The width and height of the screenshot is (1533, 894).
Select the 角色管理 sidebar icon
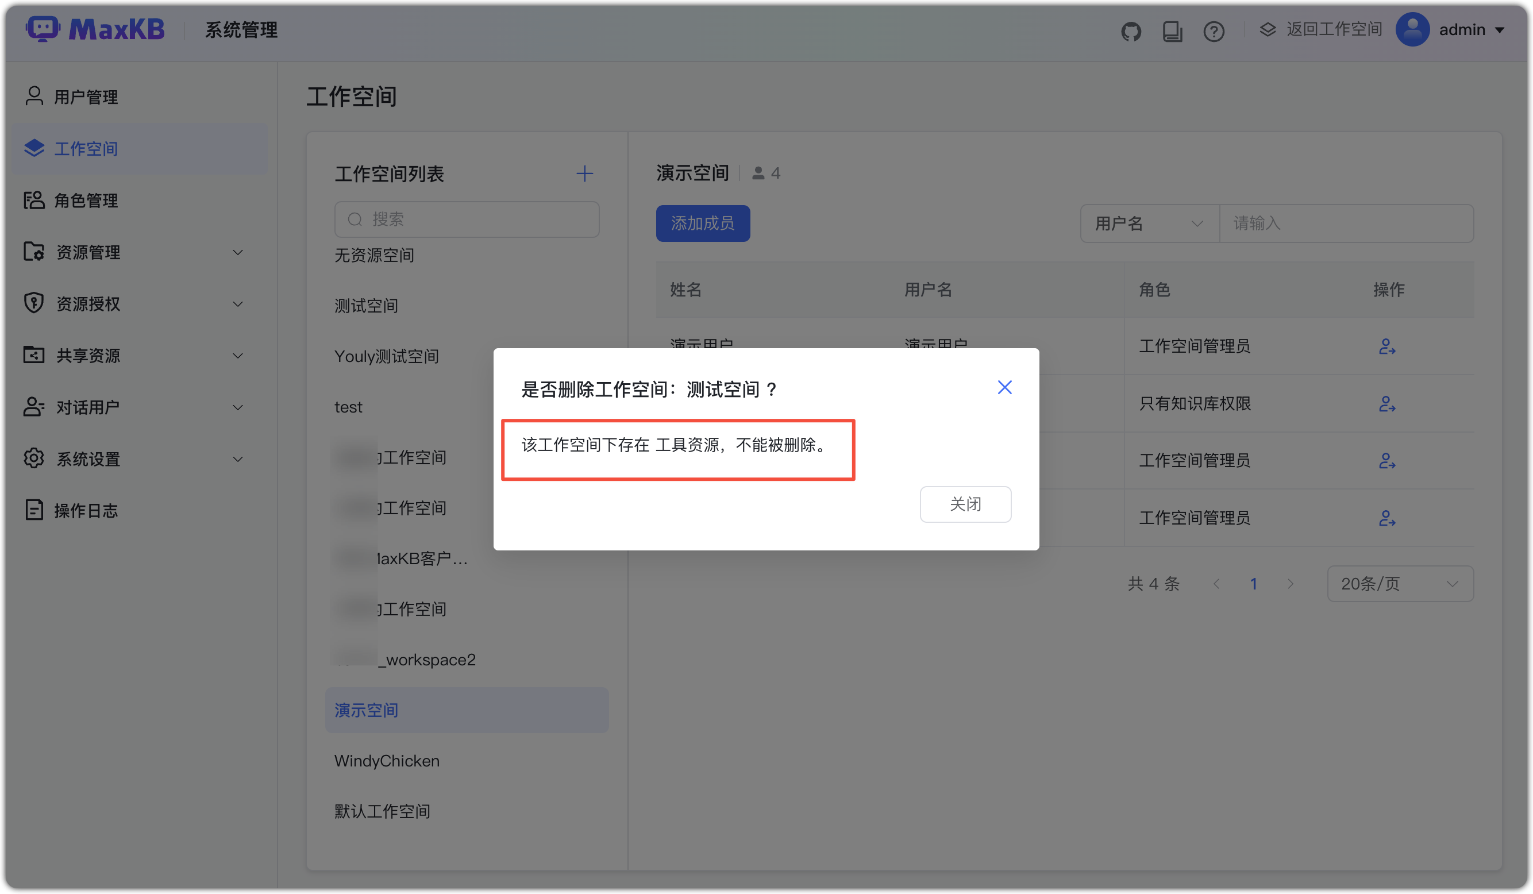tap(34, 200)
